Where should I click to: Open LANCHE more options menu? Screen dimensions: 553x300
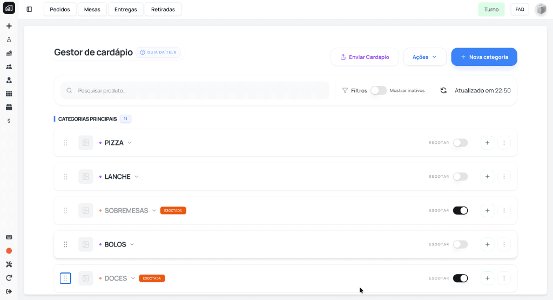[x=504, y=176]
